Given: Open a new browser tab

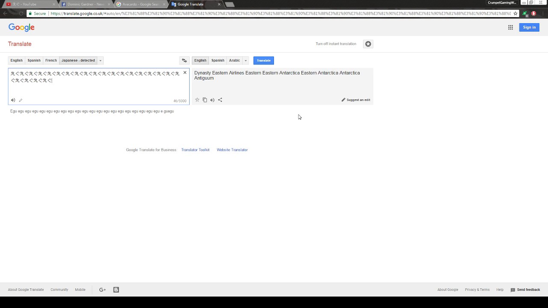Looking at the screenshot, I should pos(230,5).
